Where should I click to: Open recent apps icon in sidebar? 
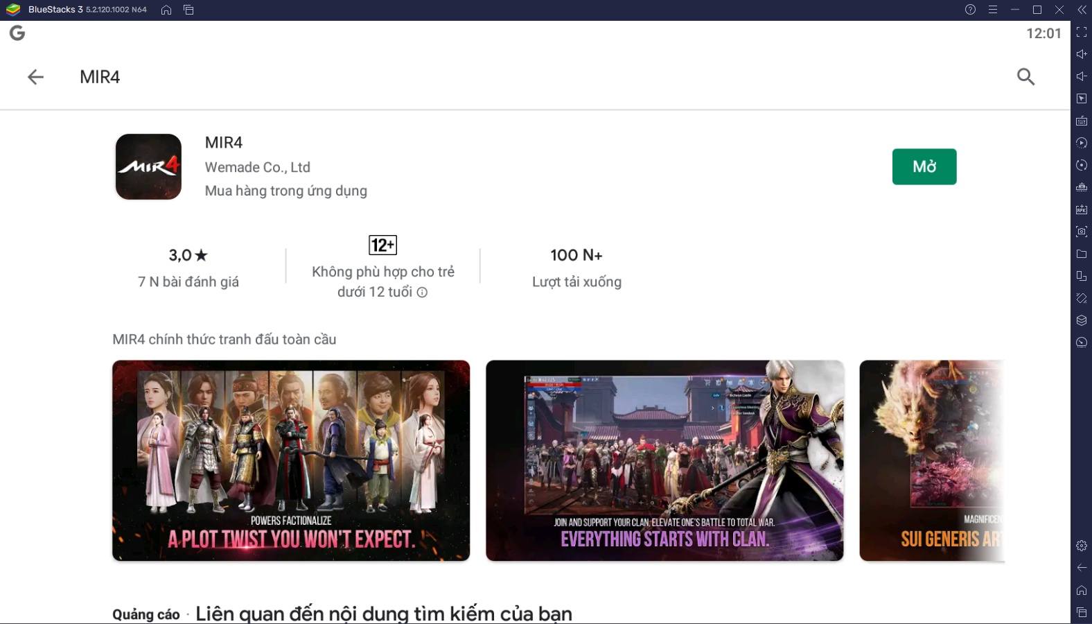pyautogui.click(x=1082, y=612)
